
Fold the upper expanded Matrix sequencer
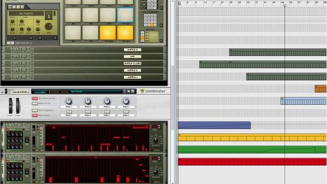(x=2, y=124)
